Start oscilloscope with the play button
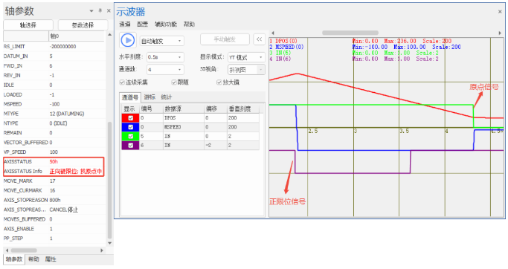508x269 pixels. pos(128,40)
